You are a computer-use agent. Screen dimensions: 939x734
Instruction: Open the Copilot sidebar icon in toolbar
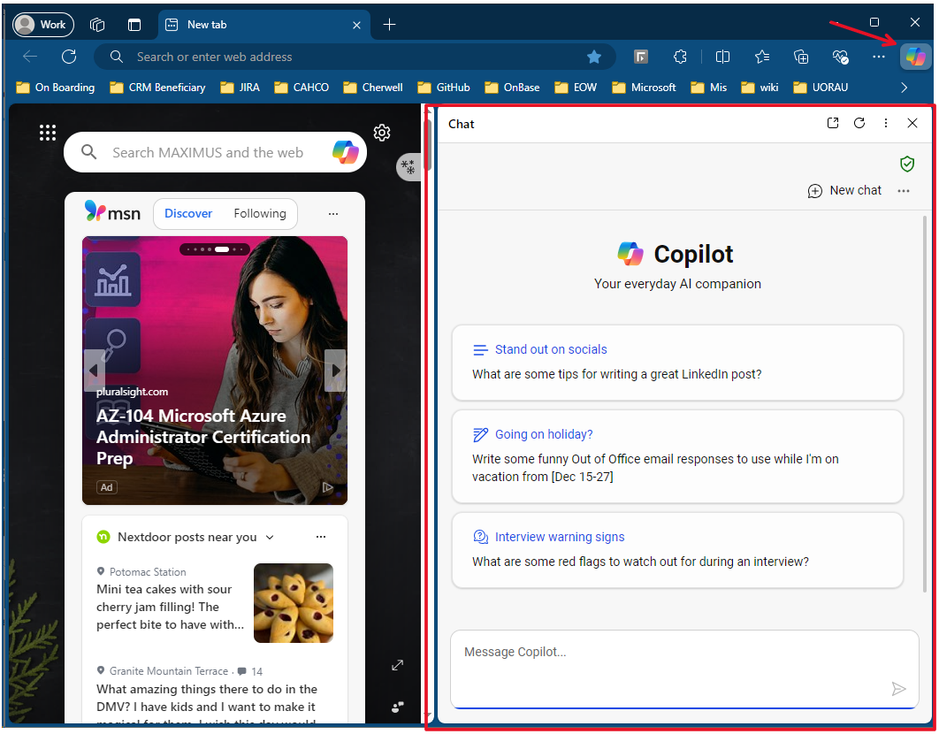[x=915, y=57]
